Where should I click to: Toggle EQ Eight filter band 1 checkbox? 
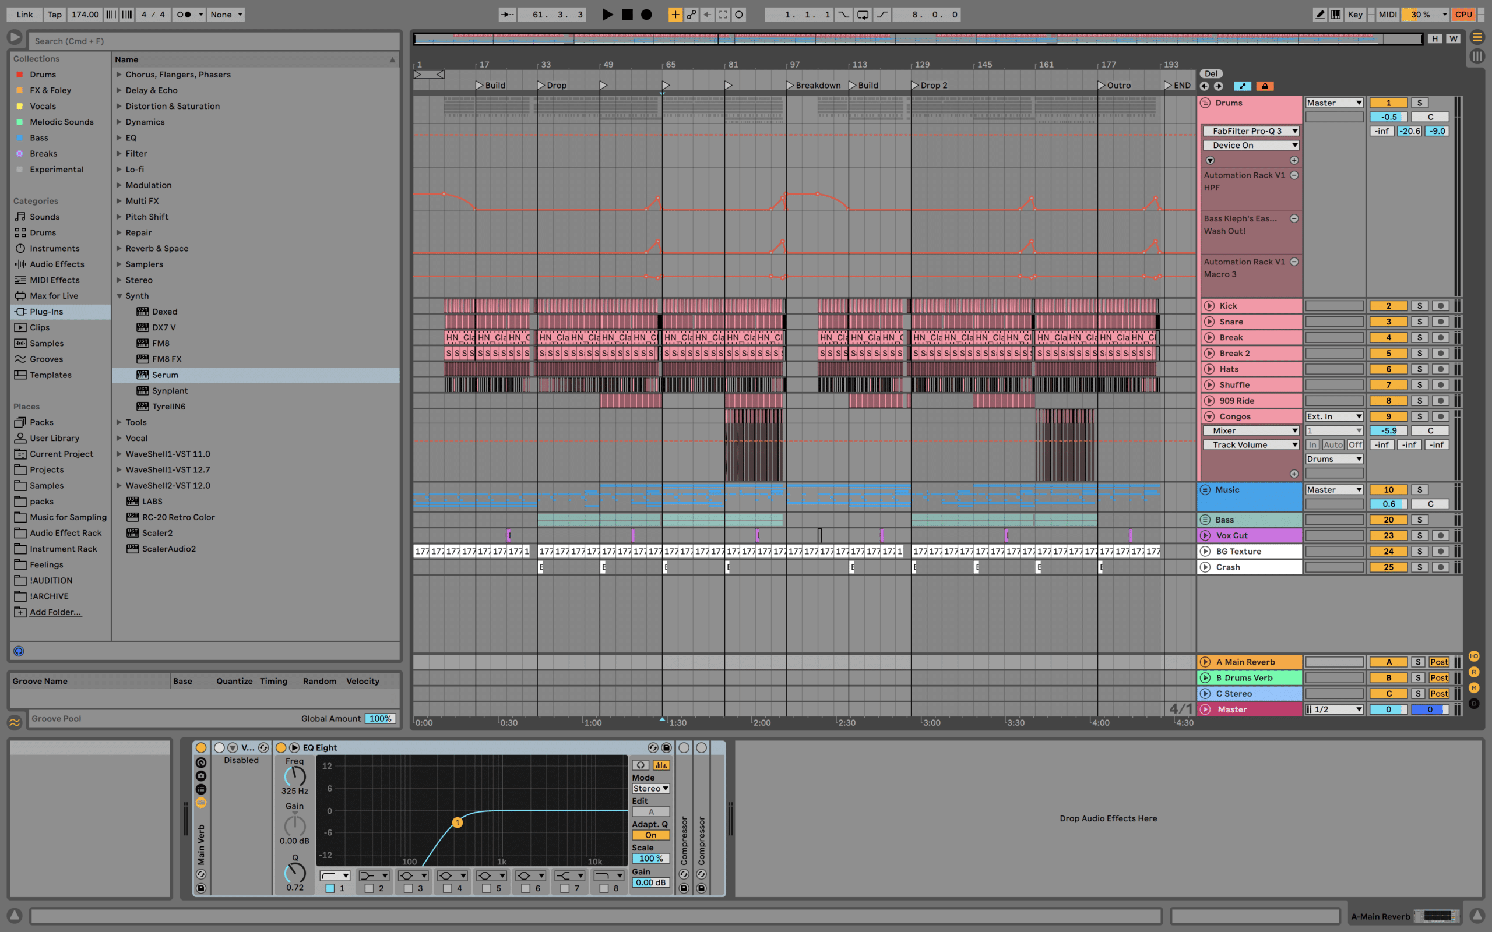click(330, 888)
